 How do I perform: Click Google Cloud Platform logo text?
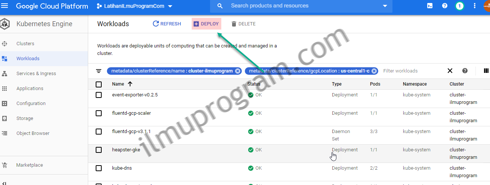(52, 6)
